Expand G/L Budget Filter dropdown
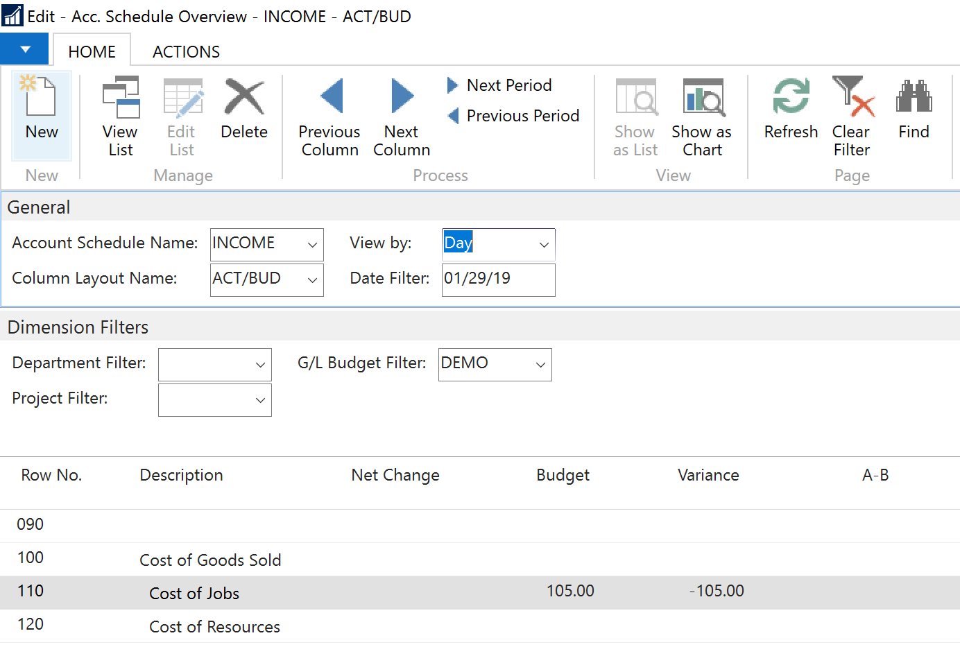The height and width of the screenshot is (647, 960). tap(540, 365)
